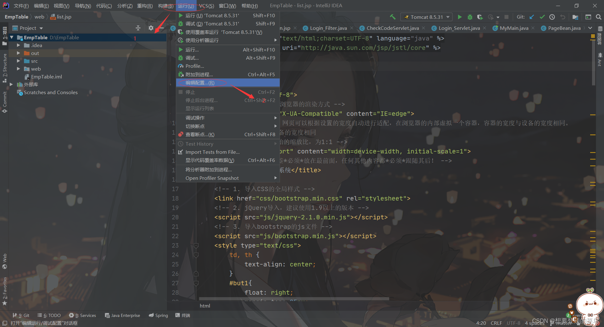
Task: Click Collapse All icon in Project panel
Action: point(138,28)
